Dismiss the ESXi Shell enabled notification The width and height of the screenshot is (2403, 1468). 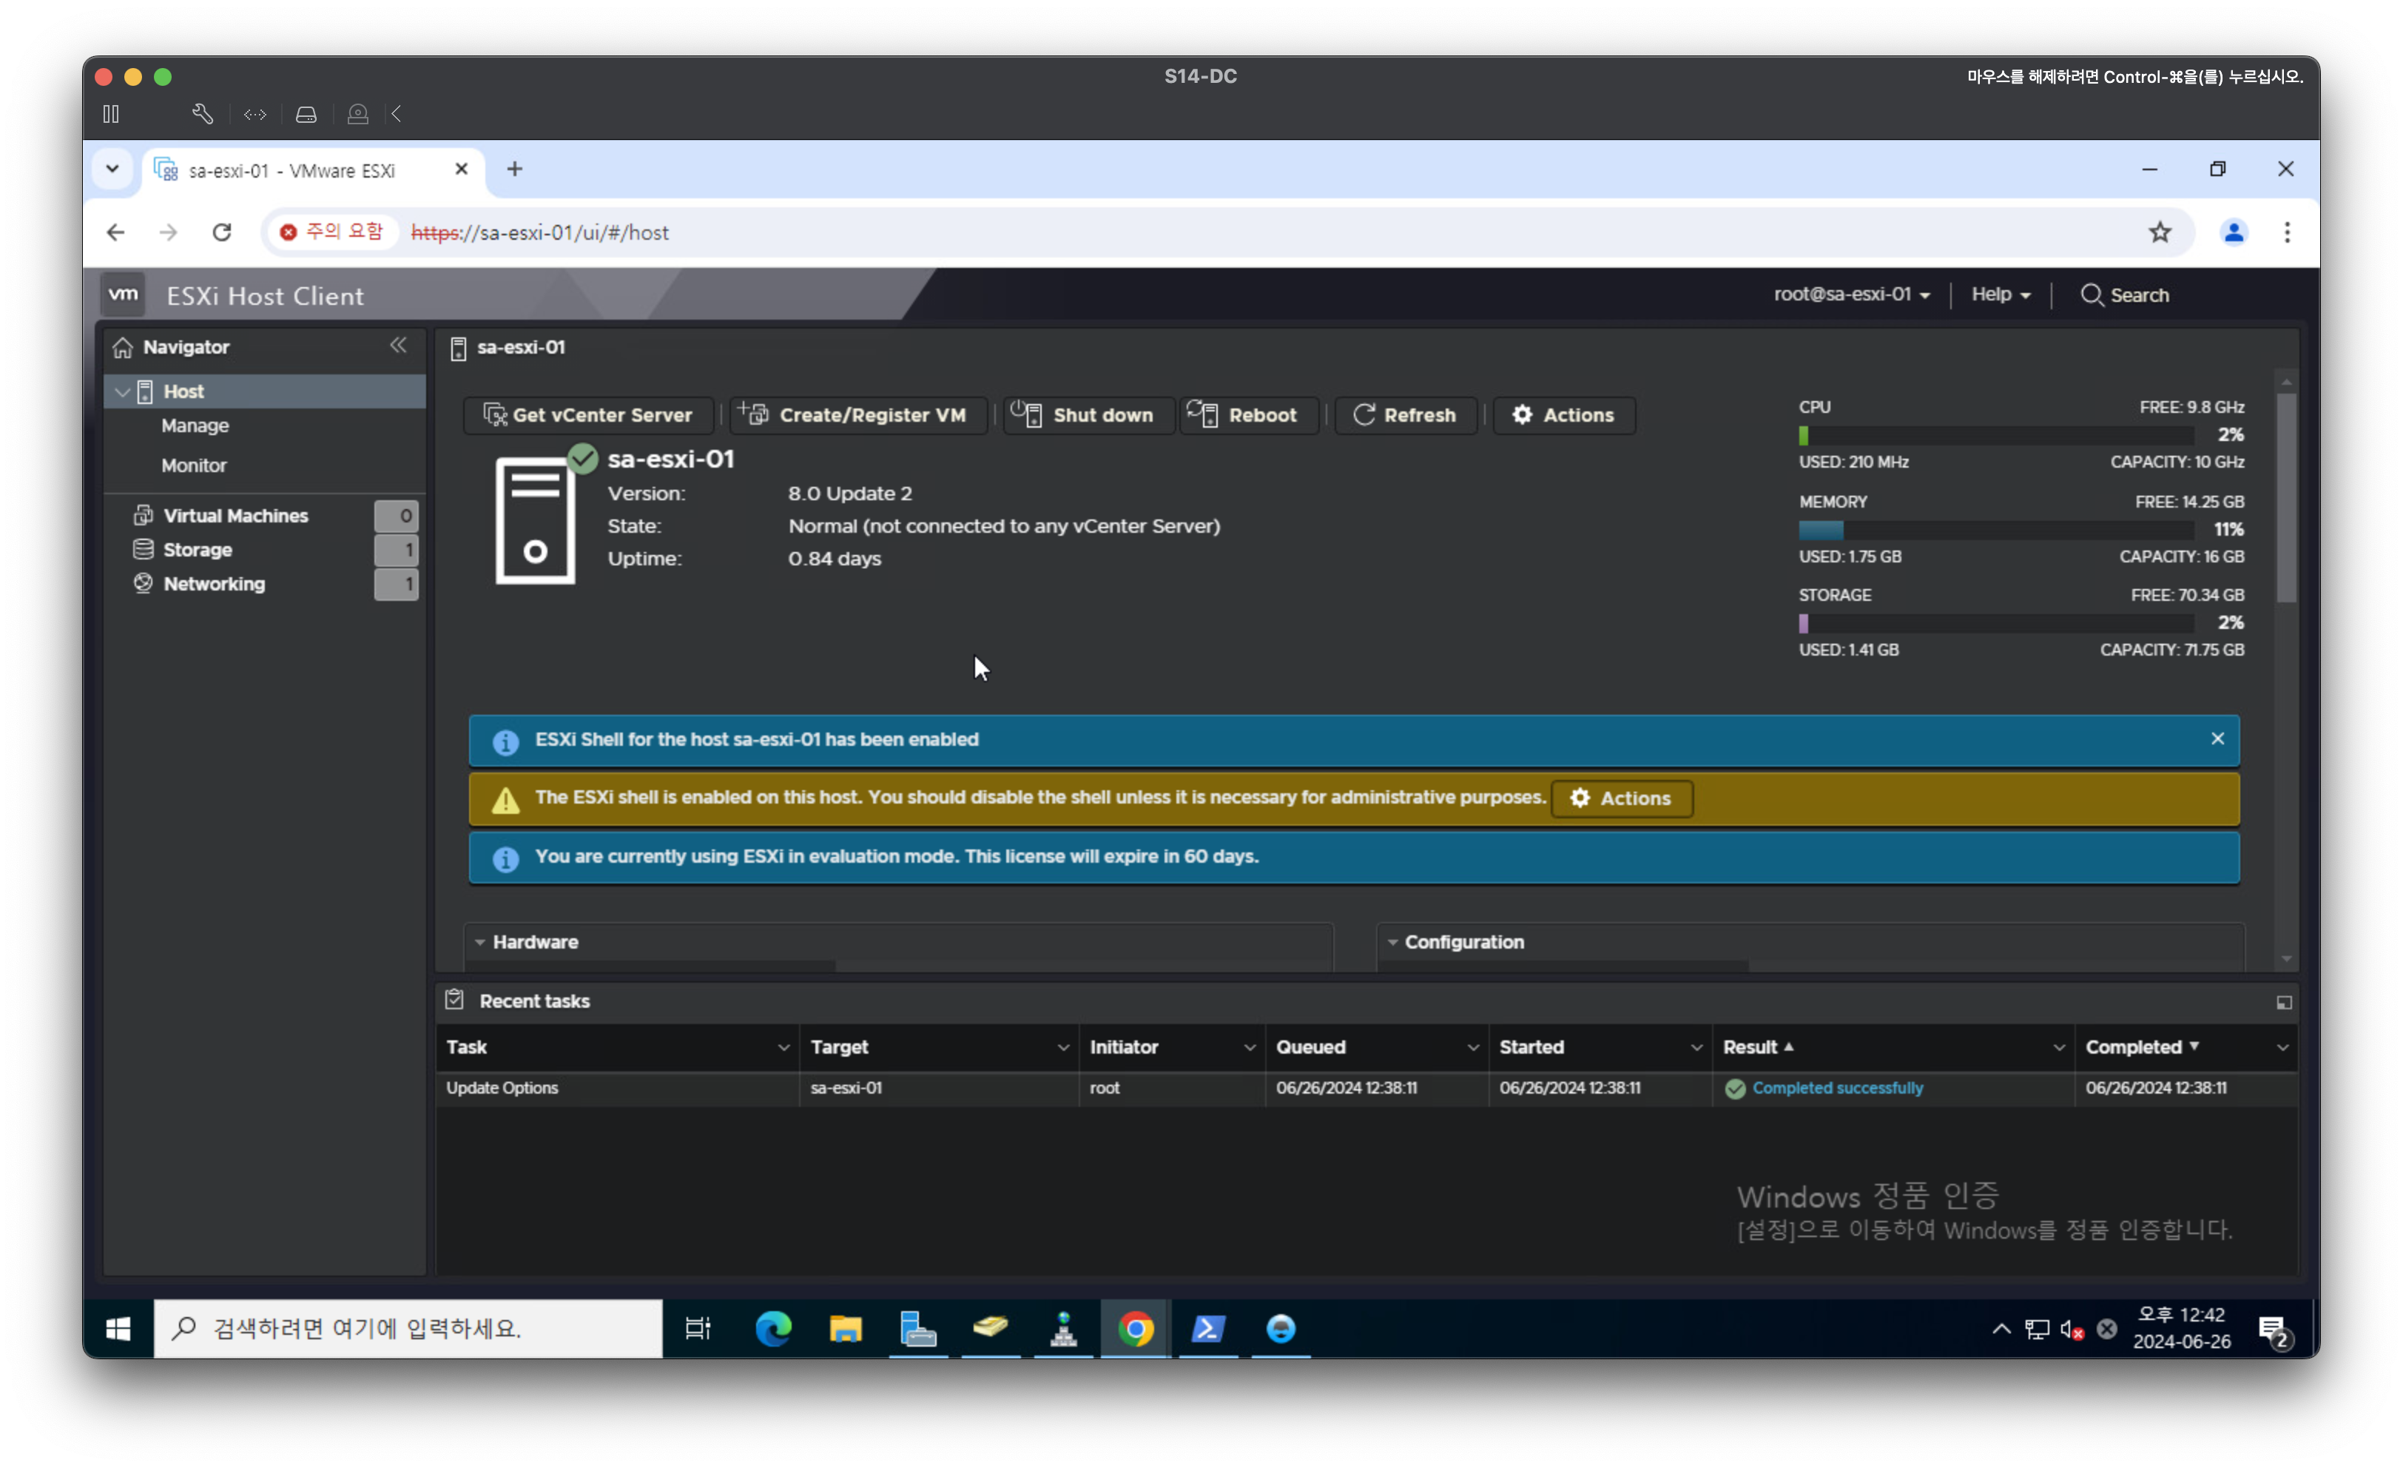tap(2217, 738)
